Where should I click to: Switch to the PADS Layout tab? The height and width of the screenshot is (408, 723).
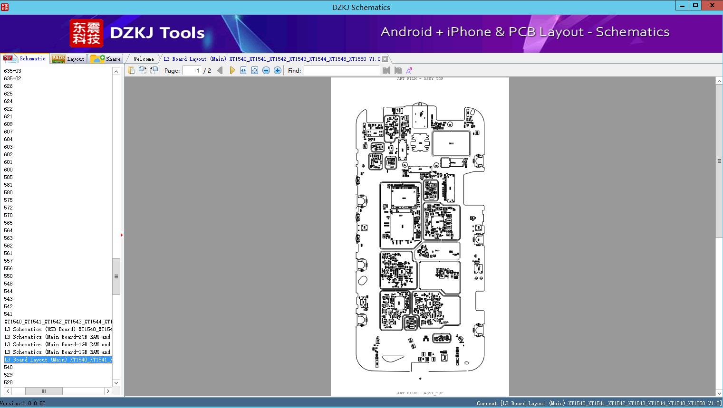[68, 59]
